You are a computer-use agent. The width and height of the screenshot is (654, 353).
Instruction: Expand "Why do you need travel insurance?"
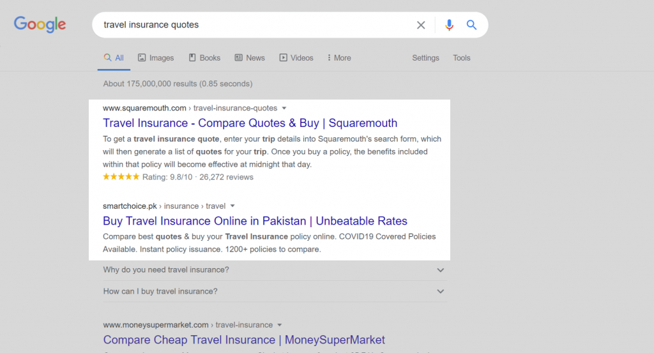tap(273, 270)
